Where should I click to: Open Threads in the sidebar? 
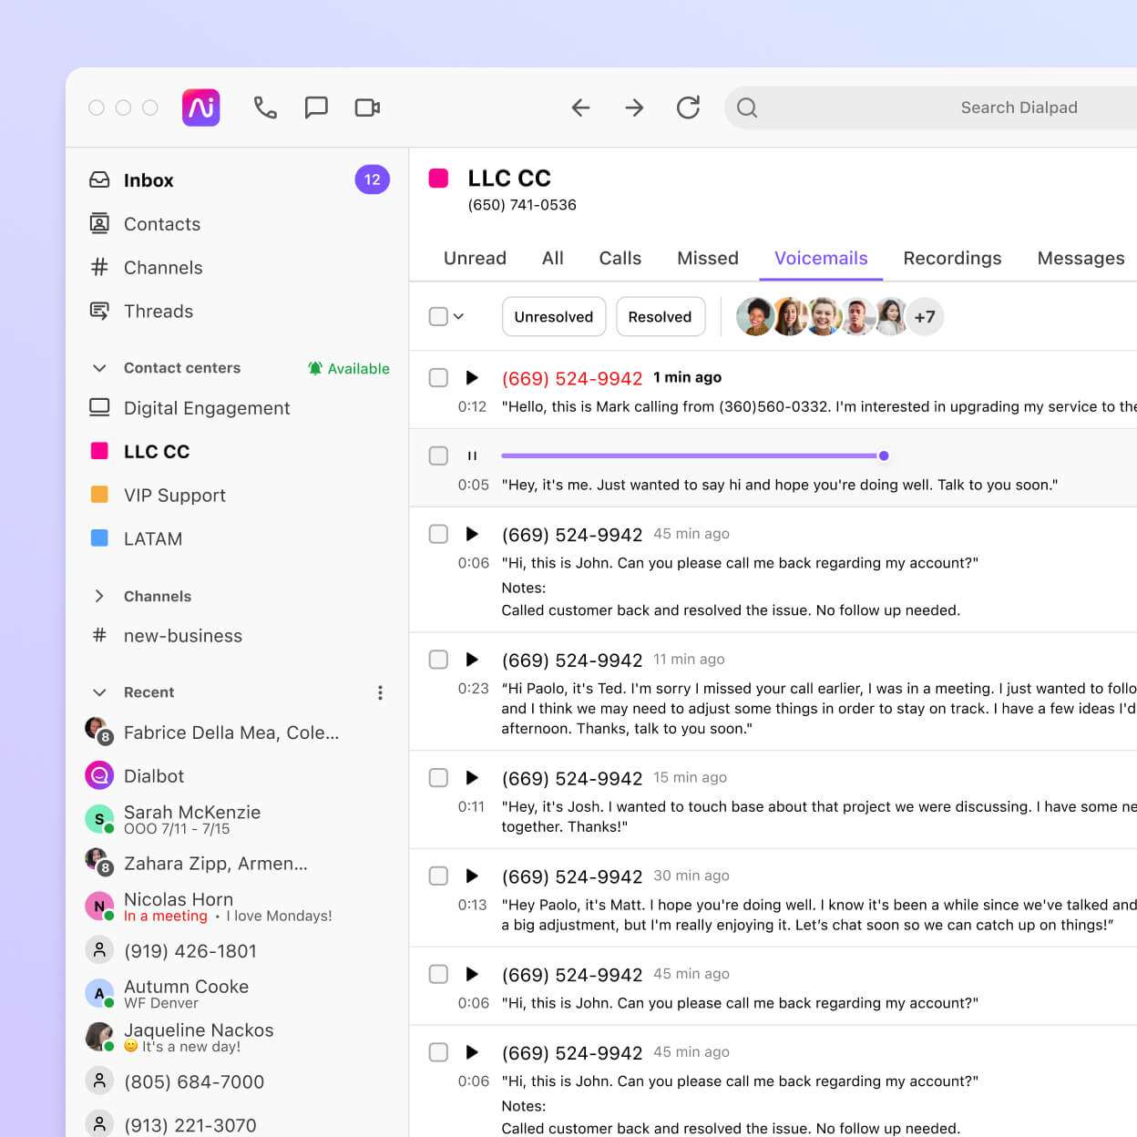[x=159, y=311]
